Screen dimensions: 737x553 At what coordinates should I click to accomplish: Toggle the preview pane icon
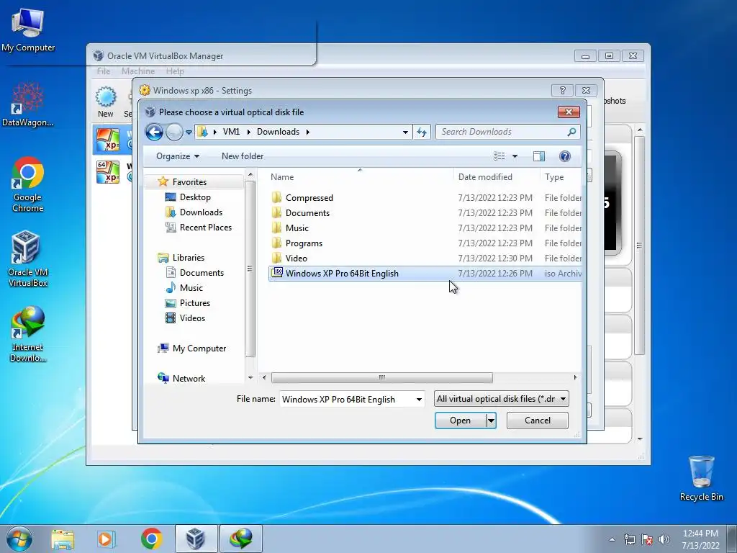pos(539,156)
